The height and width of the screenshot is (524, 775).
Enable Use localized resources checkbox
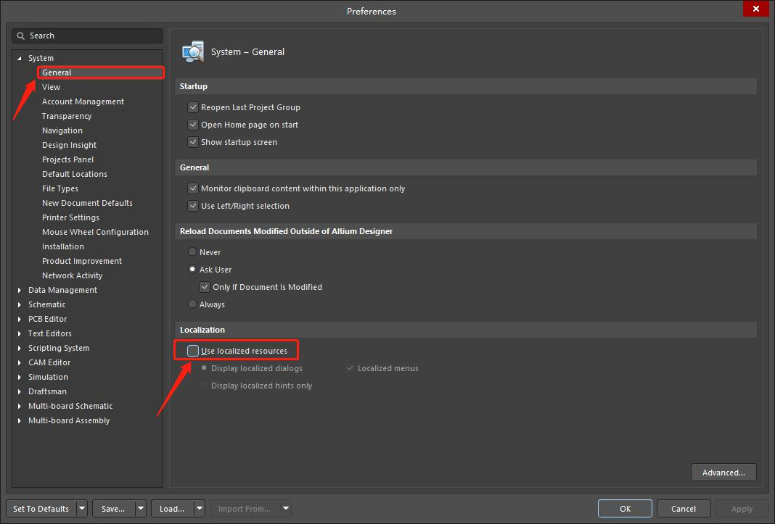click(193, 351)
